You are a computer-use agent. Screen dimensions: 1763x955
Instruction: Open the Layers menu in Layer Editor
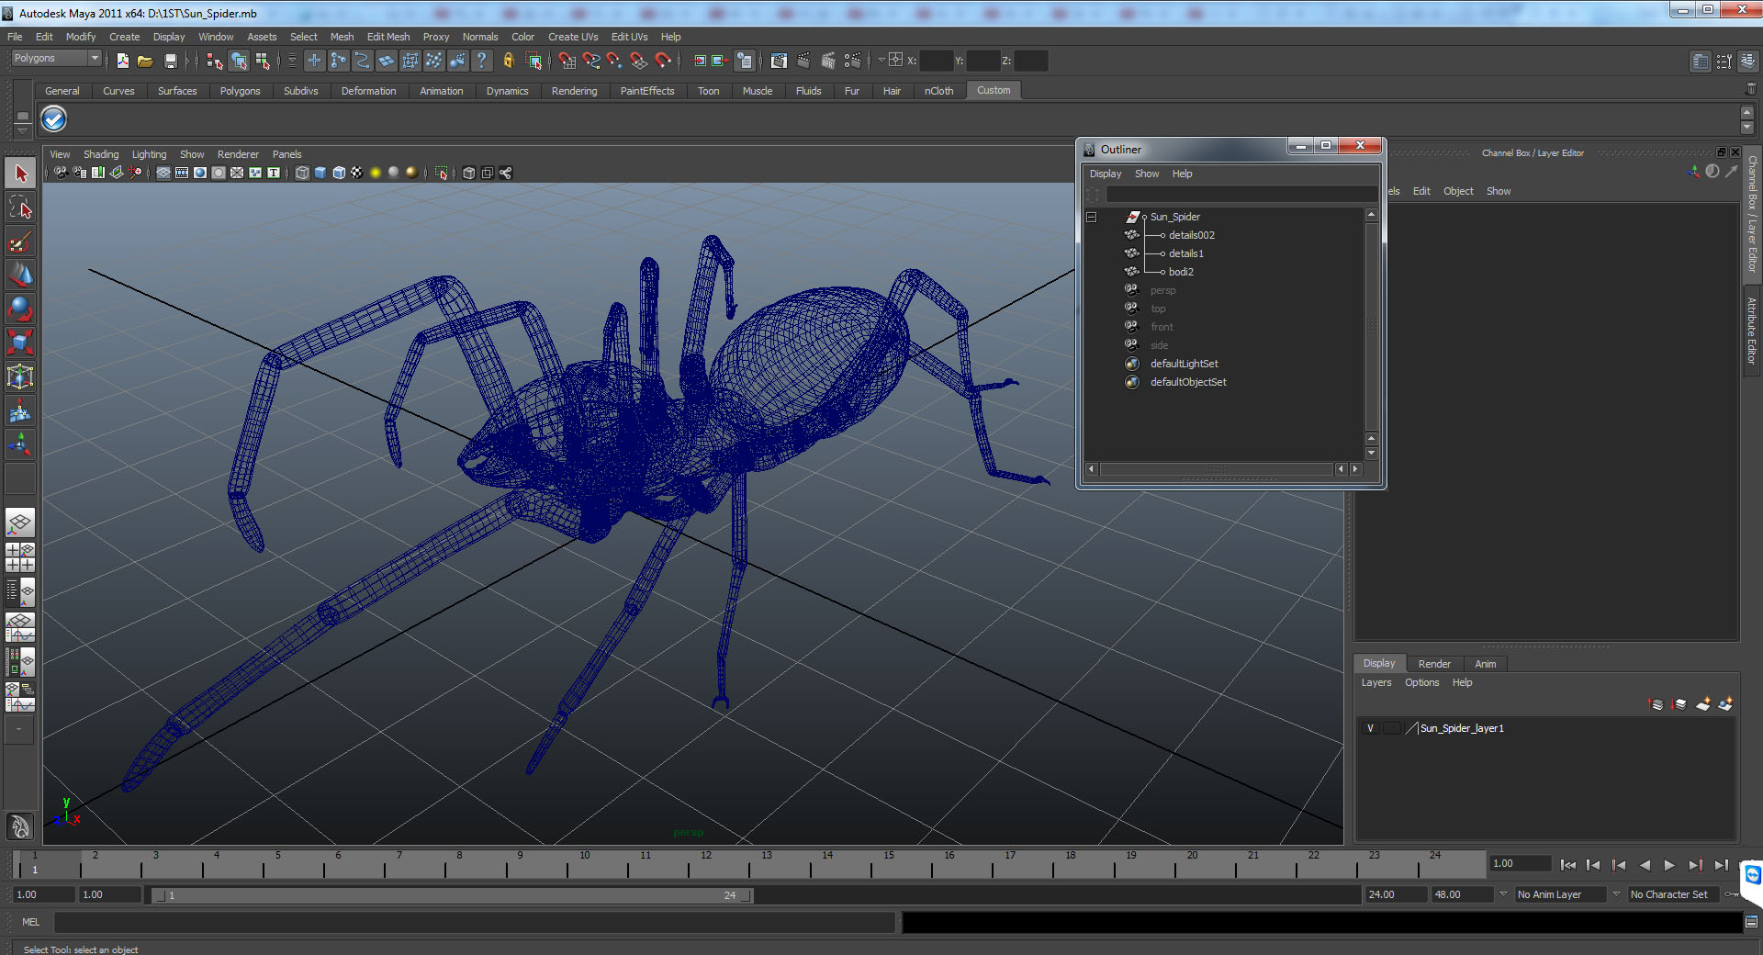(1376, 682)
